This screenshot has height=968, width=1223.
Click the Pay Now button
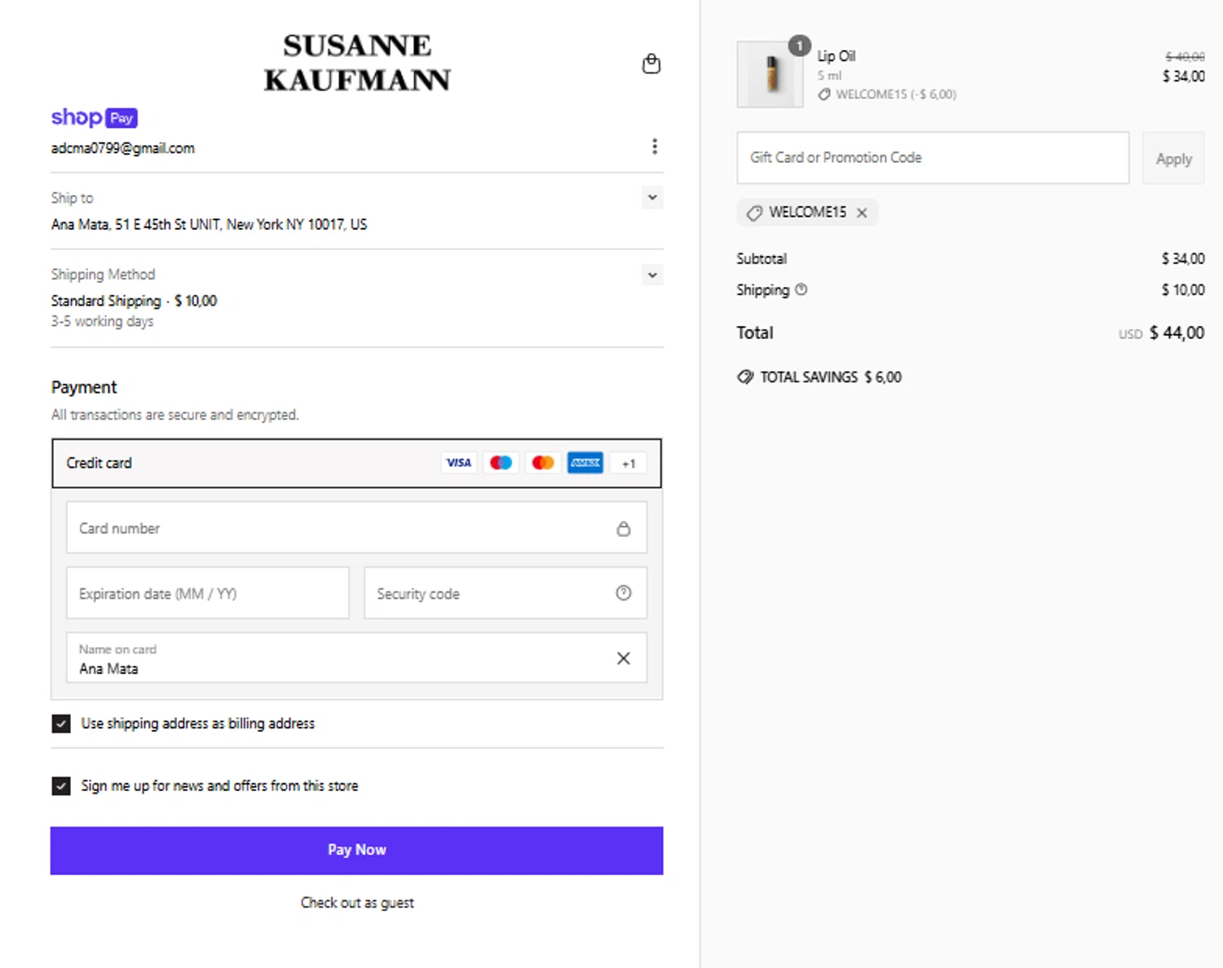point(356,851)
